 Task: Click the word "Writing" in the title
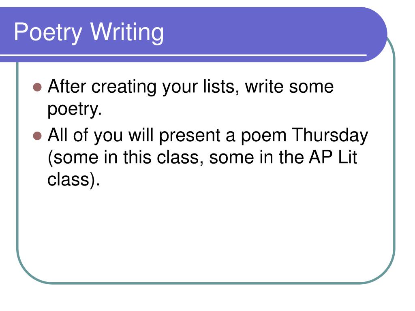coord(127,32)
